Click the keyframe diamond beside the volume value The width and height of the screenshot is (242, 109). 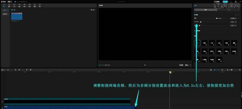[x=239, y=18]
